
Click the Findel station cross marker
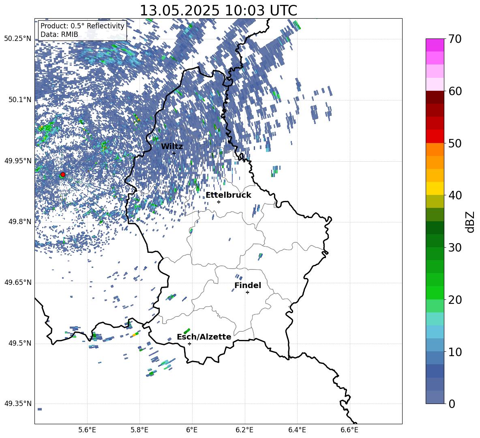(247, 293)
